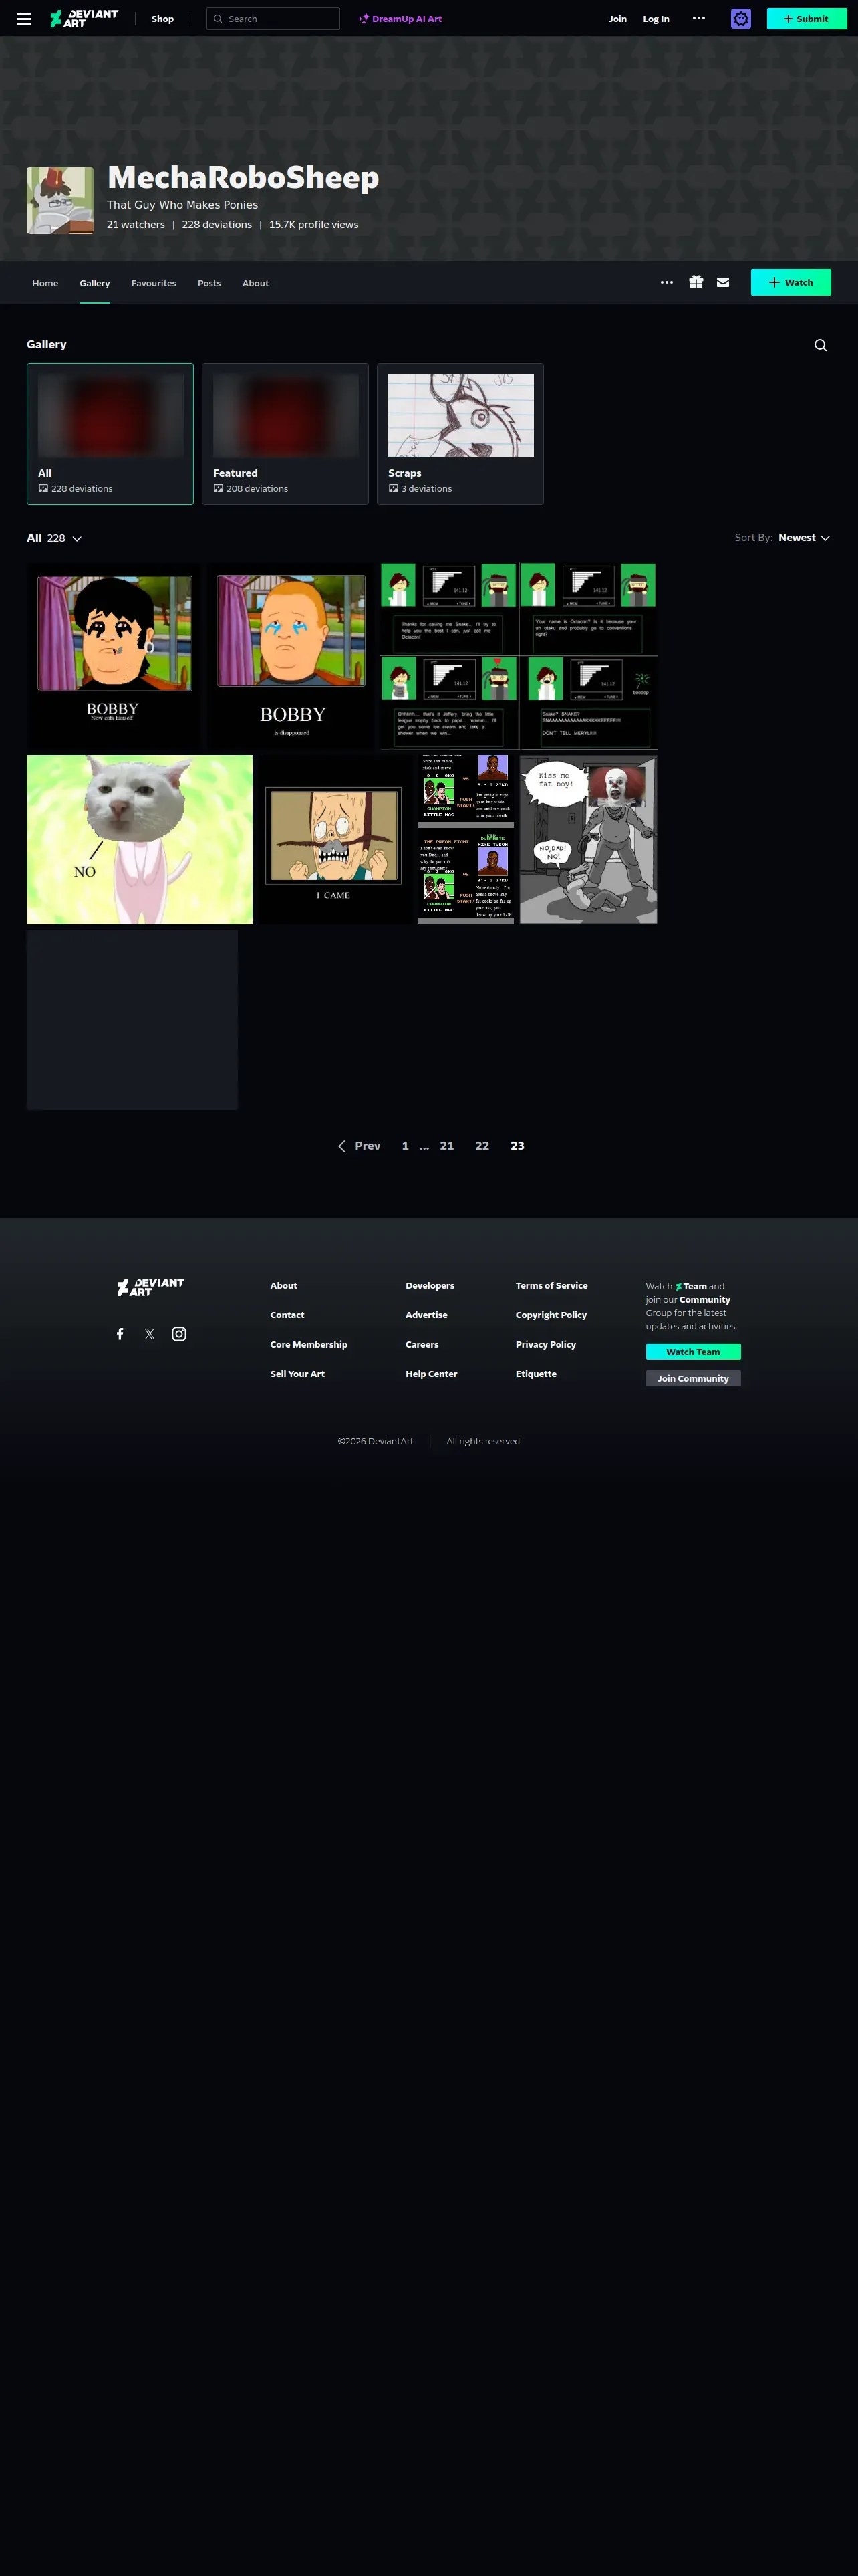Click the Watch Team button
This screenshot has height=2576, width=858.
tap(693, 1352)
